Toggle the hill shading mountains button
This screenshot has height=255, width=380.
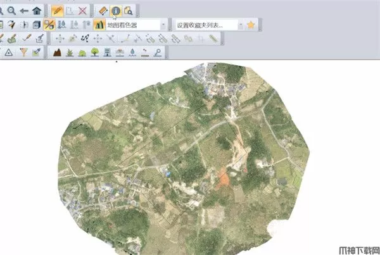[x=99, y=25]
